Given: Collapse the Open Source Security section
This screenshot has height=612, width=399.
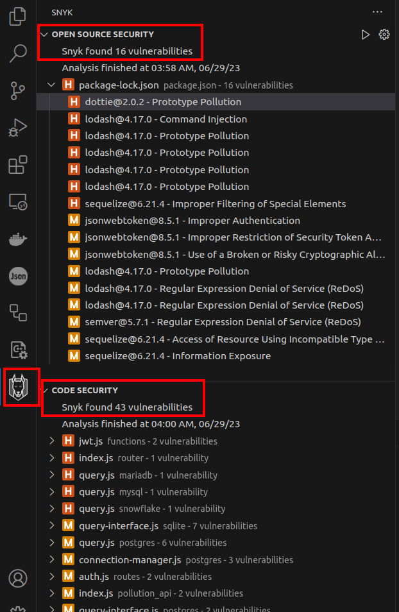Looking at the screenshot, I should [44, 35].
